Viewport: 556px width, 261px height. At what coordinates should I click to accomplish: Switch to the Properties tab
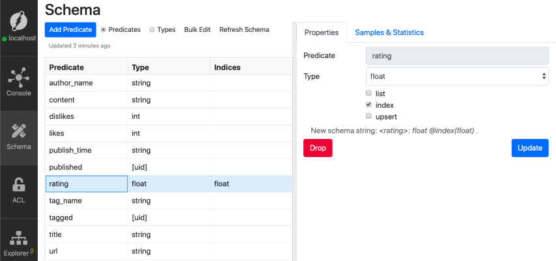[x=322, y=32]
